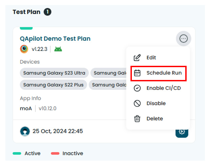Click the circular app logo icon

tap(24, 49)
